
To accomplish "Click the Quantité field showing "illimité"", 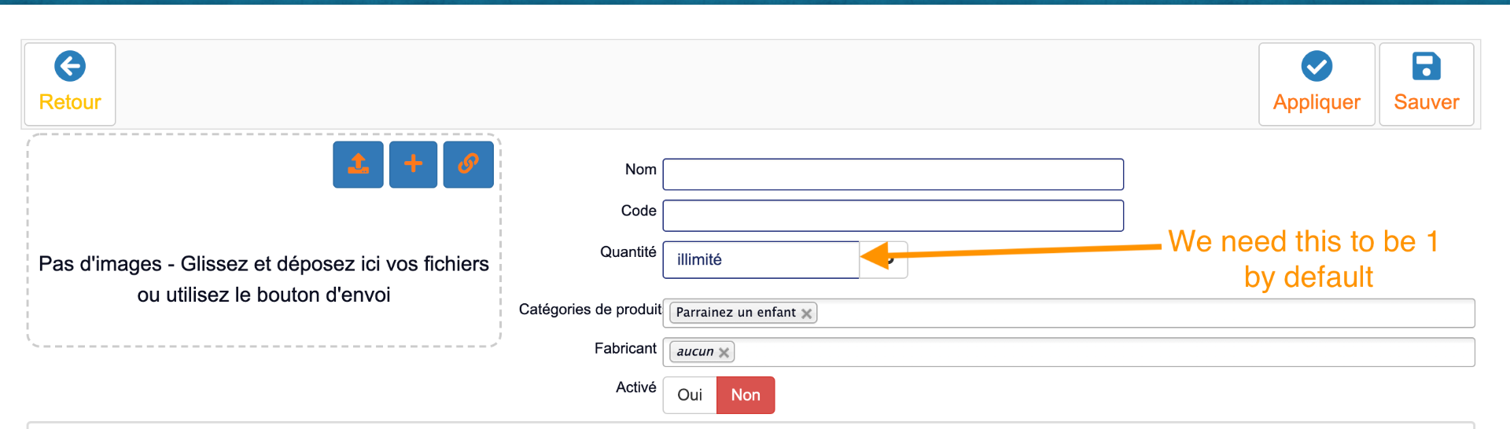I will click(x=761, y=260).
